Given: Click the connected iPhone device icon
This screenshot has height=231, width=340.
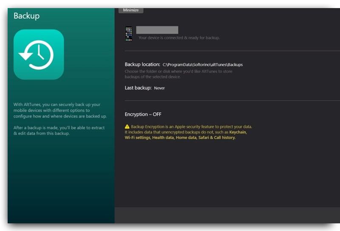Looking at the screenshot, I should coord(129,34).
